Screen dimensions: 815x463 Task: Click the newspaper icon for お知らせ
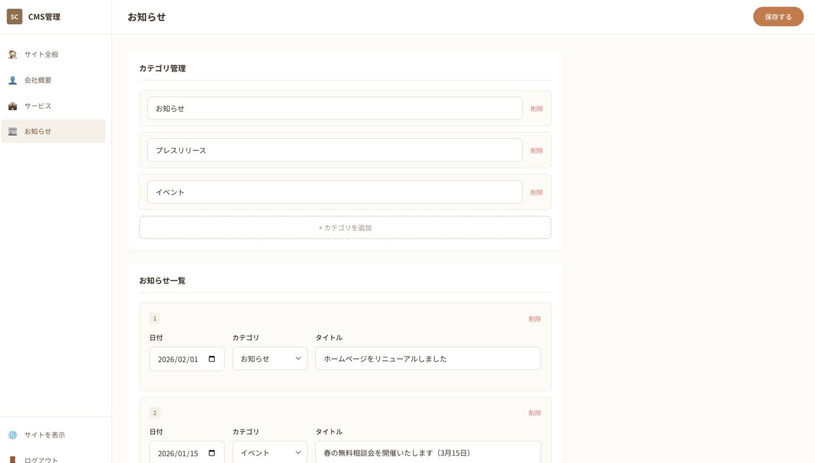point(13,132)
